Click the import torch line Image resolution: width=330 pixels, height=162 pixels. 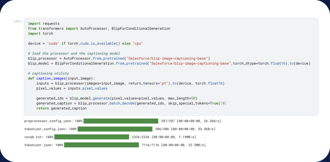click(x=40, y=33)
